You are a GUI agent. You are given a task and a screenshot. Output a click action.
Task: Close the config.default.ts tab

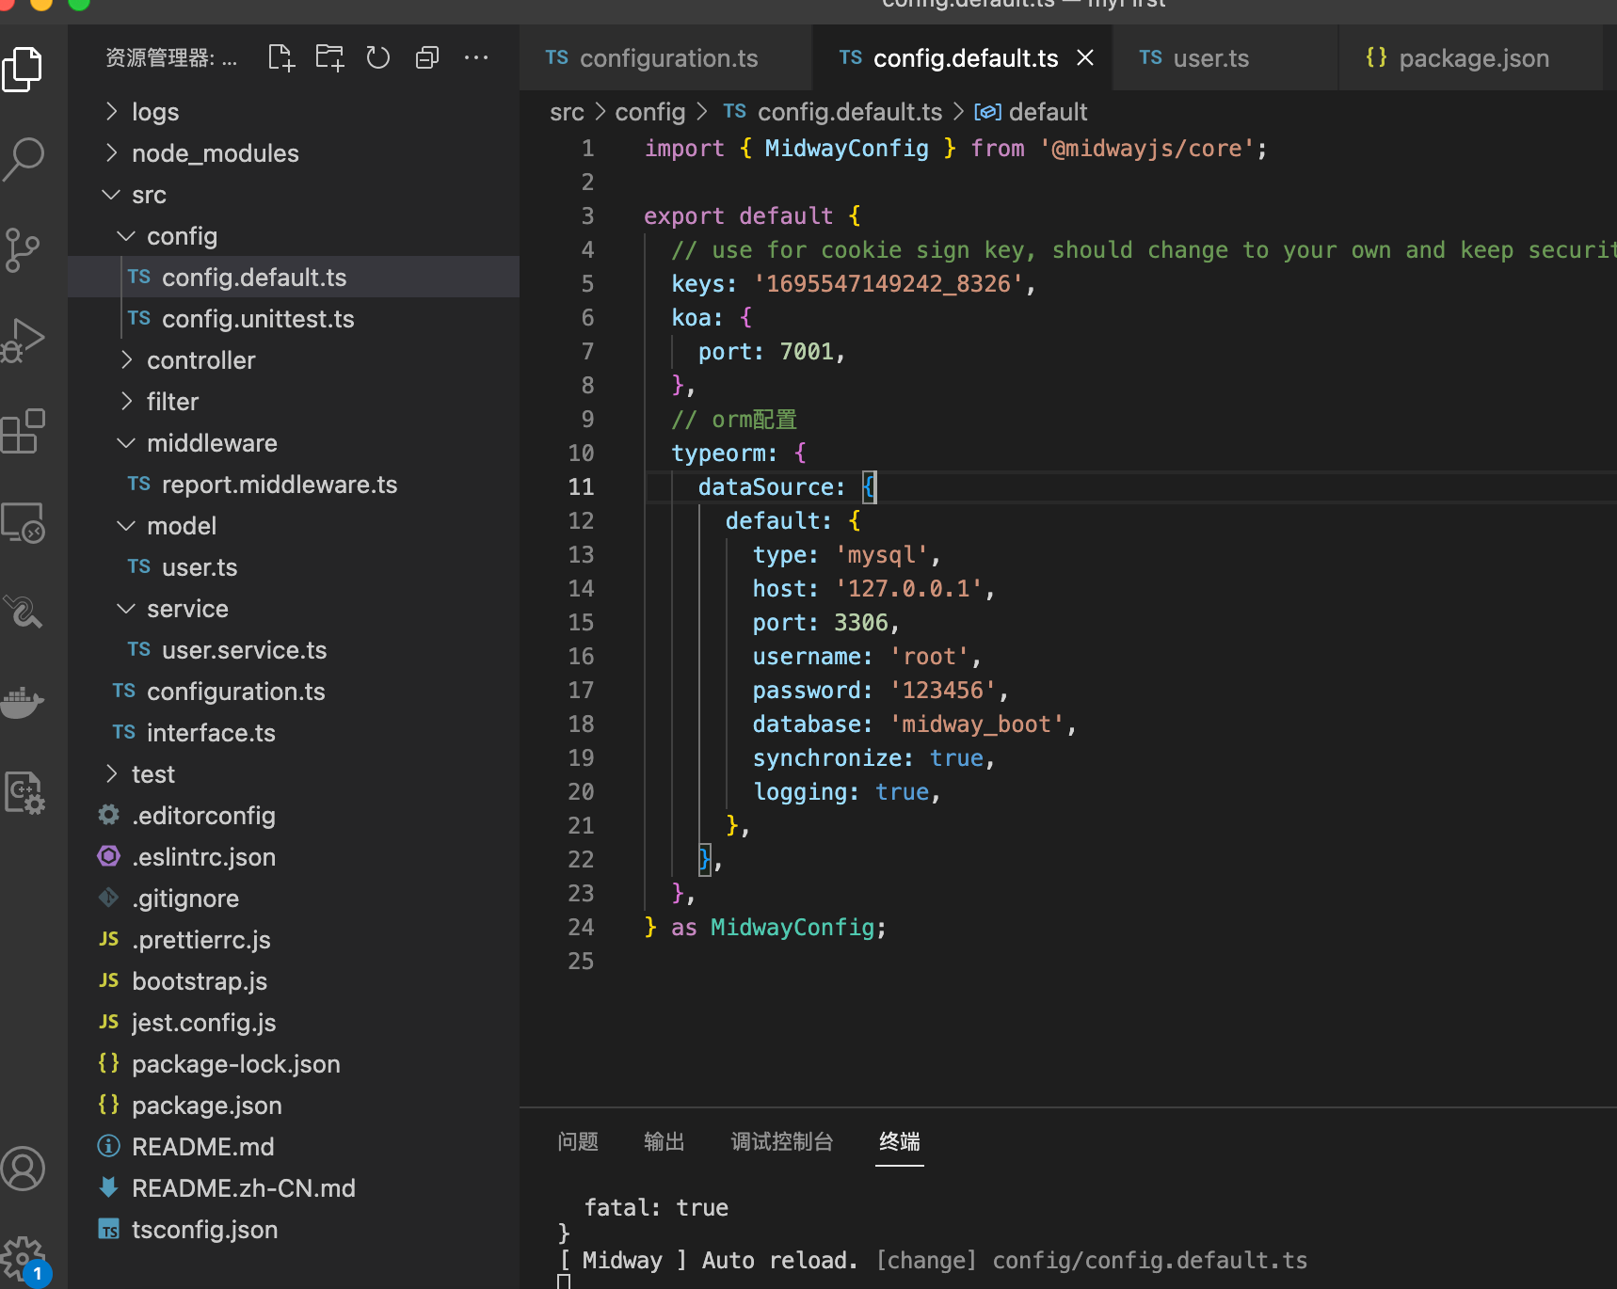click(1085, 58)
